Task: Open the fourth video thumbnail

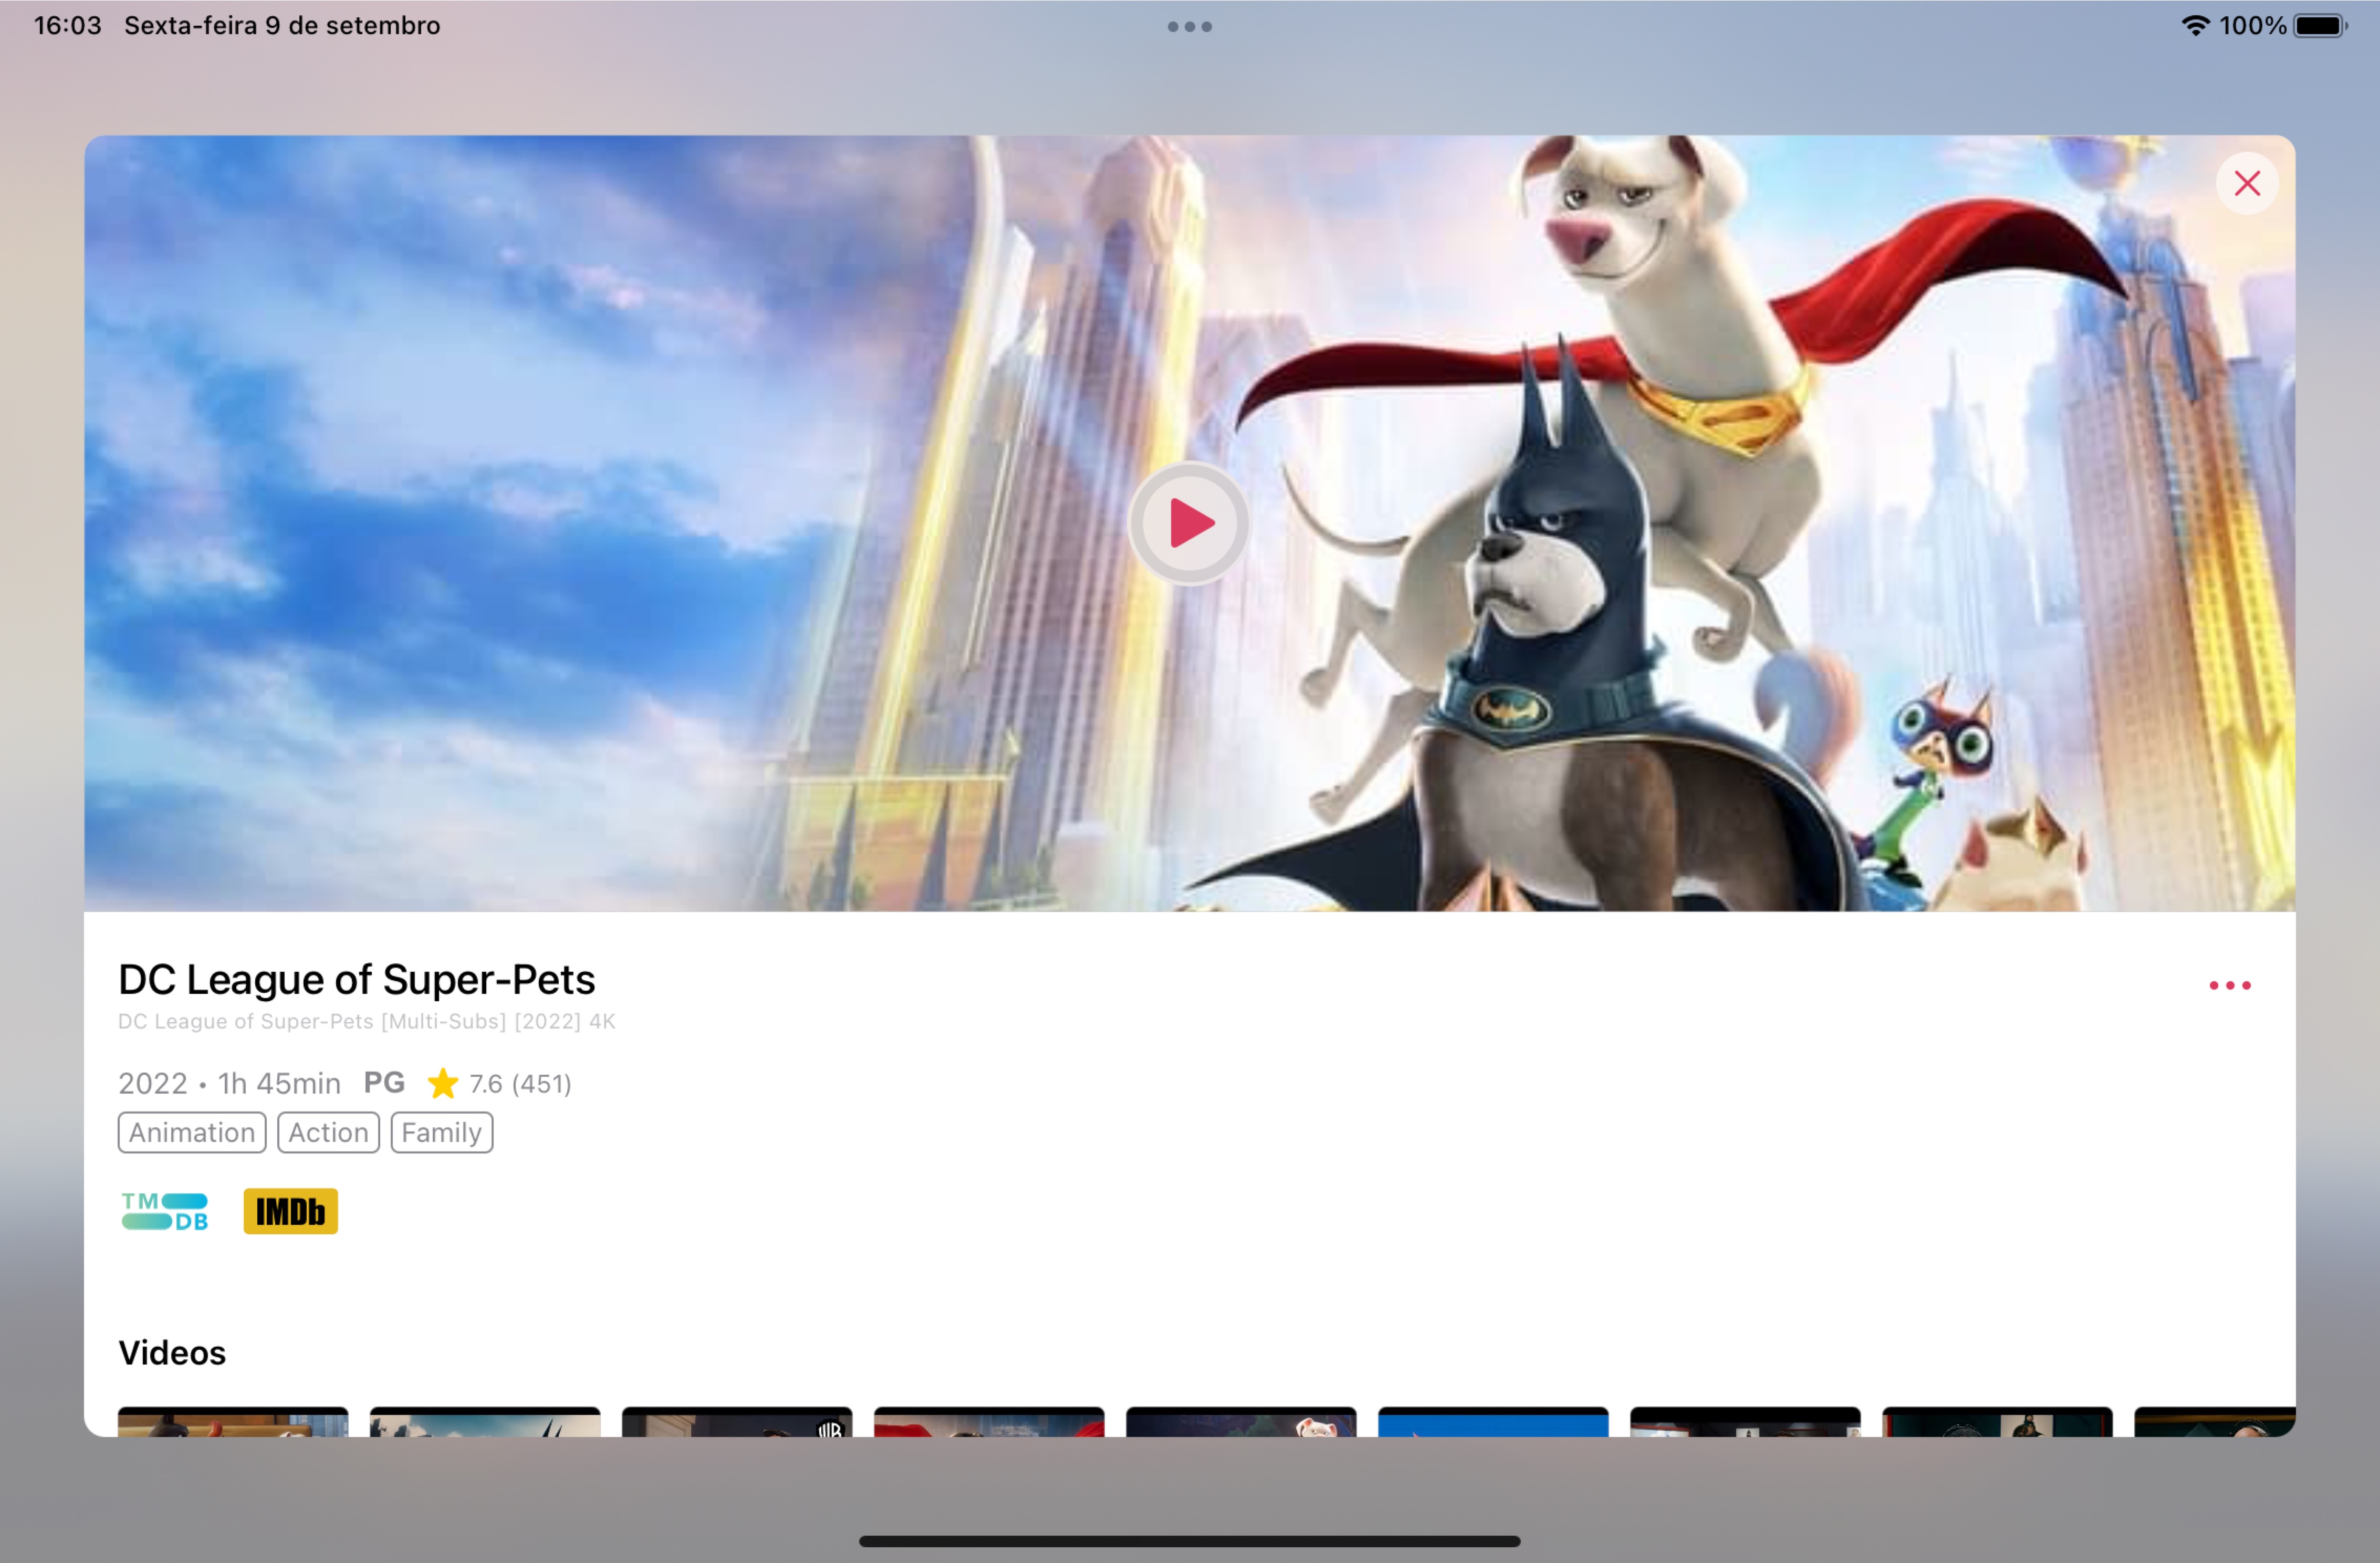Action: click(989, 1422)
